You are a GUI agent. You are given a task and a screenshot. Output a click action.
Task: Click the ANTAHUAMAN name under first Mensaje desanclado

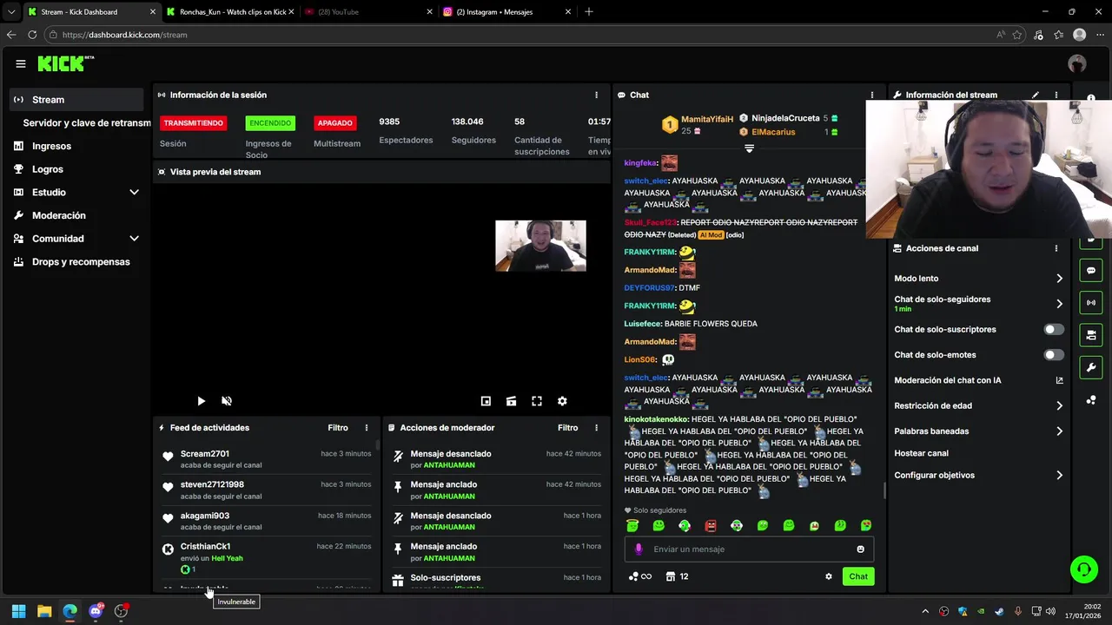pyautogui.click(x=449, y=465)
